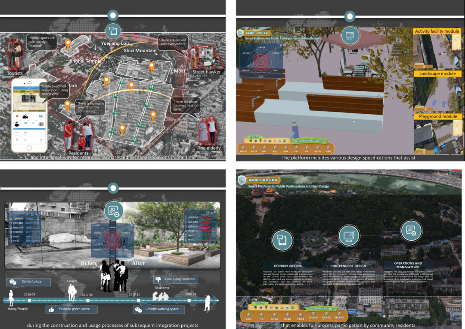The height and width of the screenshot is (329, 465).
Task: Click the Operations and Management icon over the Before/After photo
Action: (114, 211)
